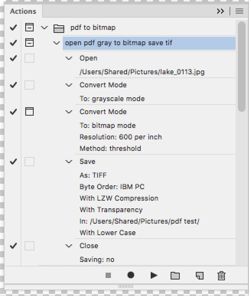Delete selection with the trash icon
Image resolution: width=249 pixels, height=296 pixels.
pyautogui.click(x=221, y=275)
